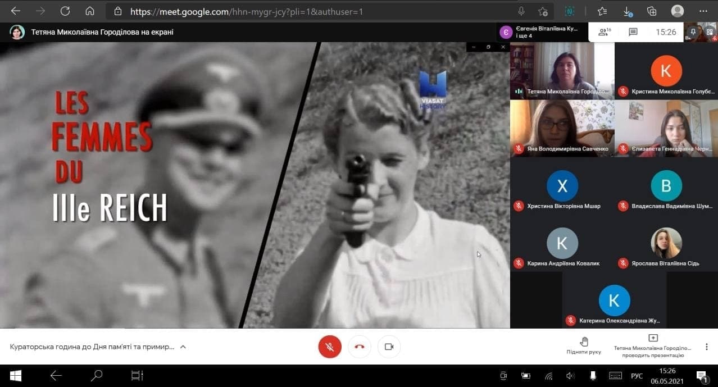Click the browser downloads icon
The height and width of the screenshot is (387, 718).
click(x=628, y=11)
